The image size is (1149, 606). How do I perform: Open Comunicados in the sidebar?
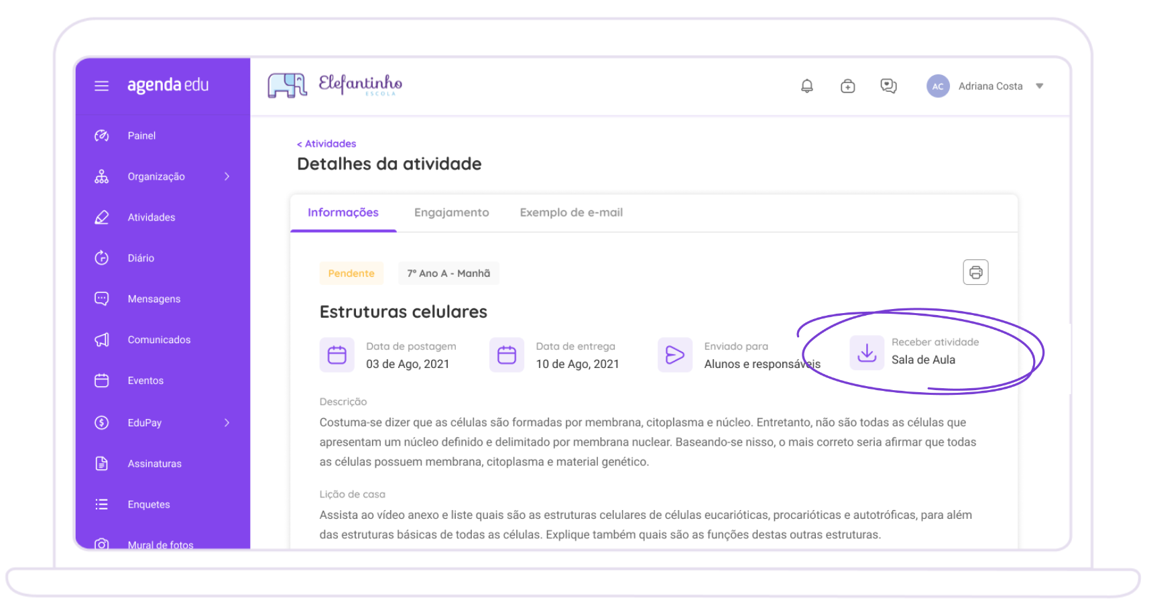click(x=159, y=340)
